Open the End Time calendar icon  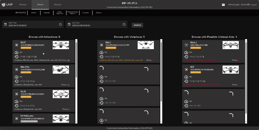69,25
